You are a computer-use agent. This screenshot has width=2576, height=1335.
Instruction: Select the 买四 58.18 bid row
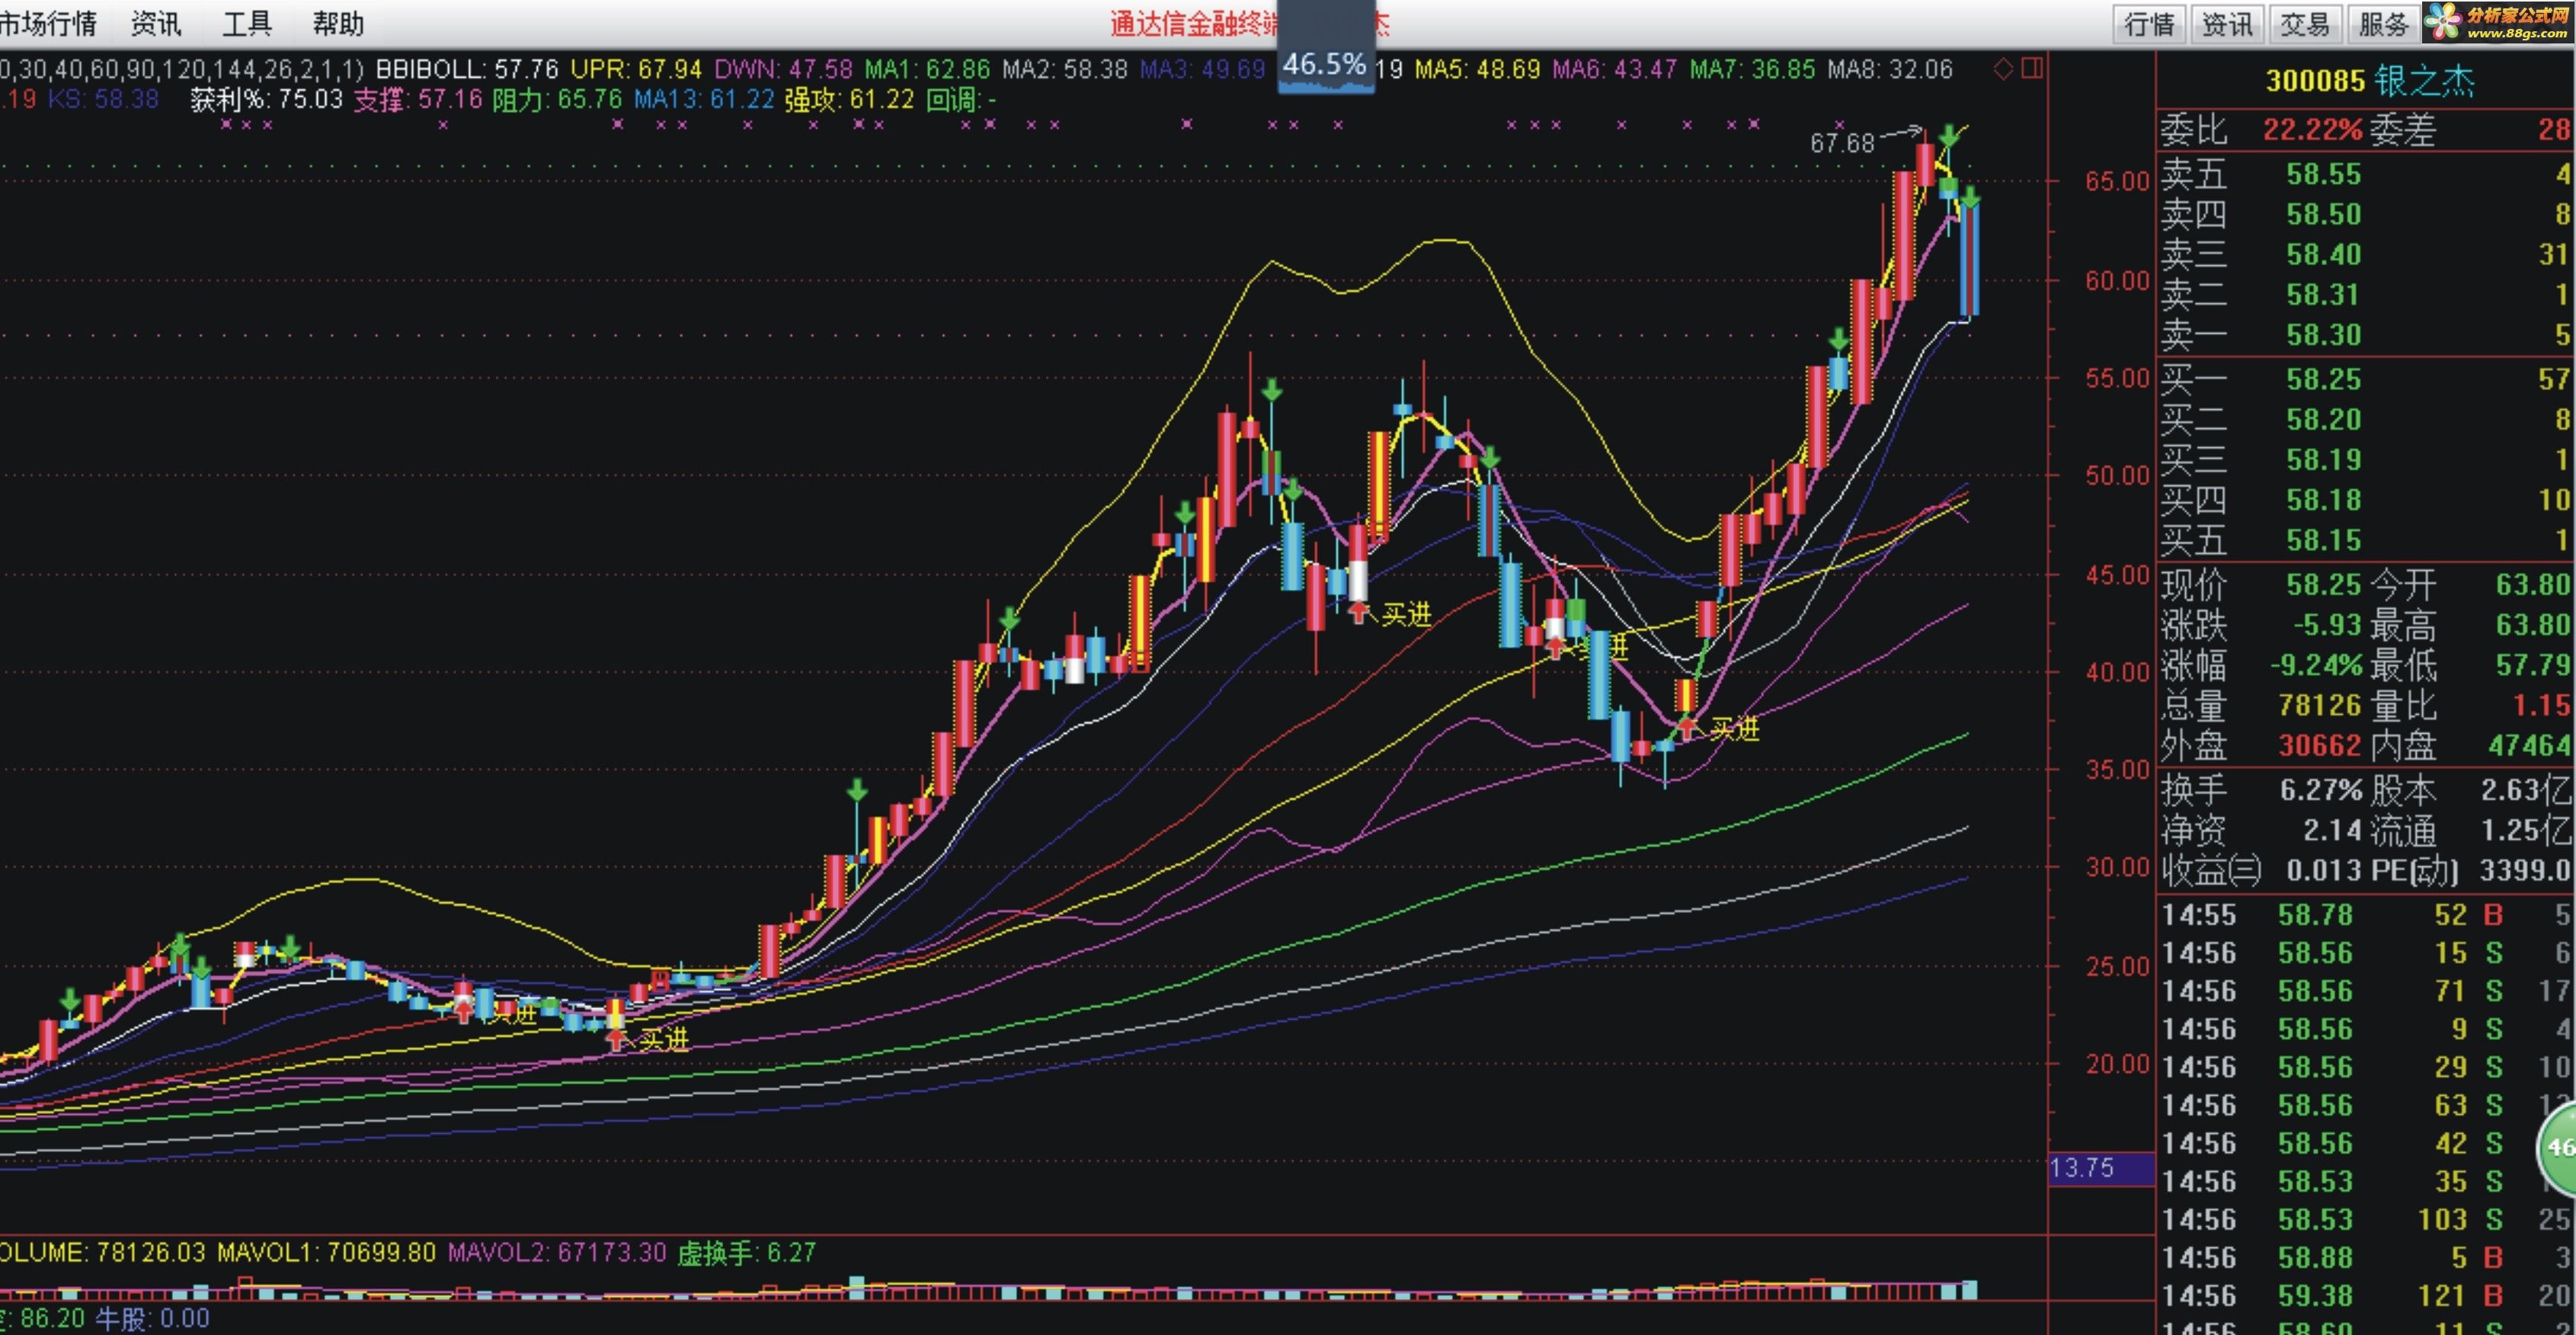point(2366,500)
